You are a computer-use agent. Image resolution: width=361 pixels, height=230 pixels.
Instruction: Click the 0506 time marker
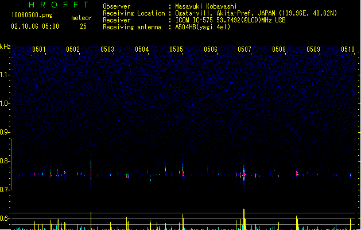[211, 49]
